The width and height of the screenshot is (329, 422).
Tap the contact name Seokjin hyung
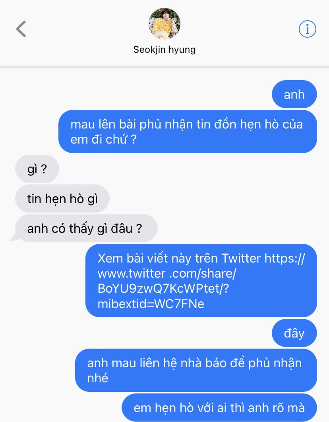(164, 50)
